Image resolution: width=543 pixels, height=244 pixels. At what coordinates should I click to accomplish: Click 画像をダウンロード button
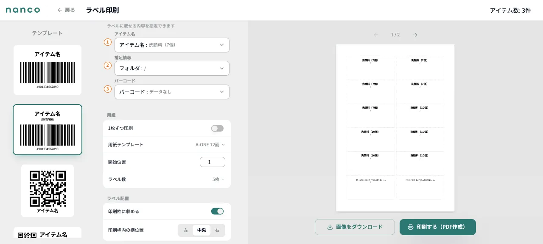tap(355, 227)
